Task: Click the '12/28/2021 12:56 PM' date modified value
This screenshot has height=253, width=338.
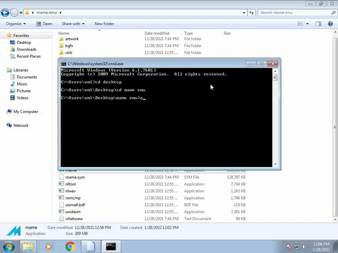Action: 93,228
